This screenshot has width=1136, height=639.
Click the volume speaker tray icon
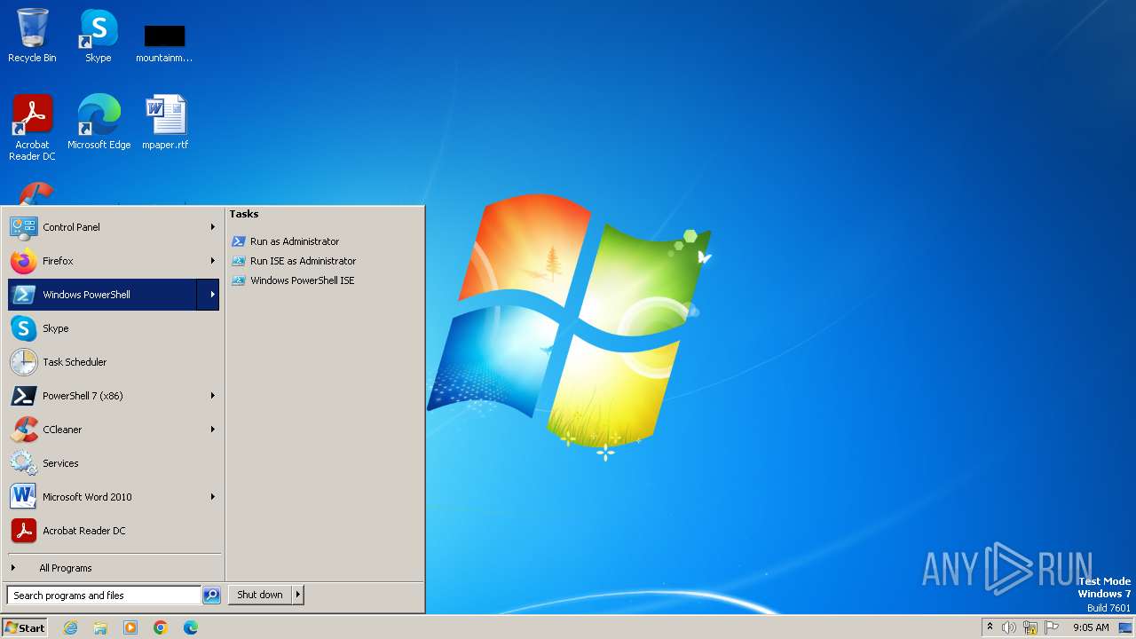(x=1009, y=627)
